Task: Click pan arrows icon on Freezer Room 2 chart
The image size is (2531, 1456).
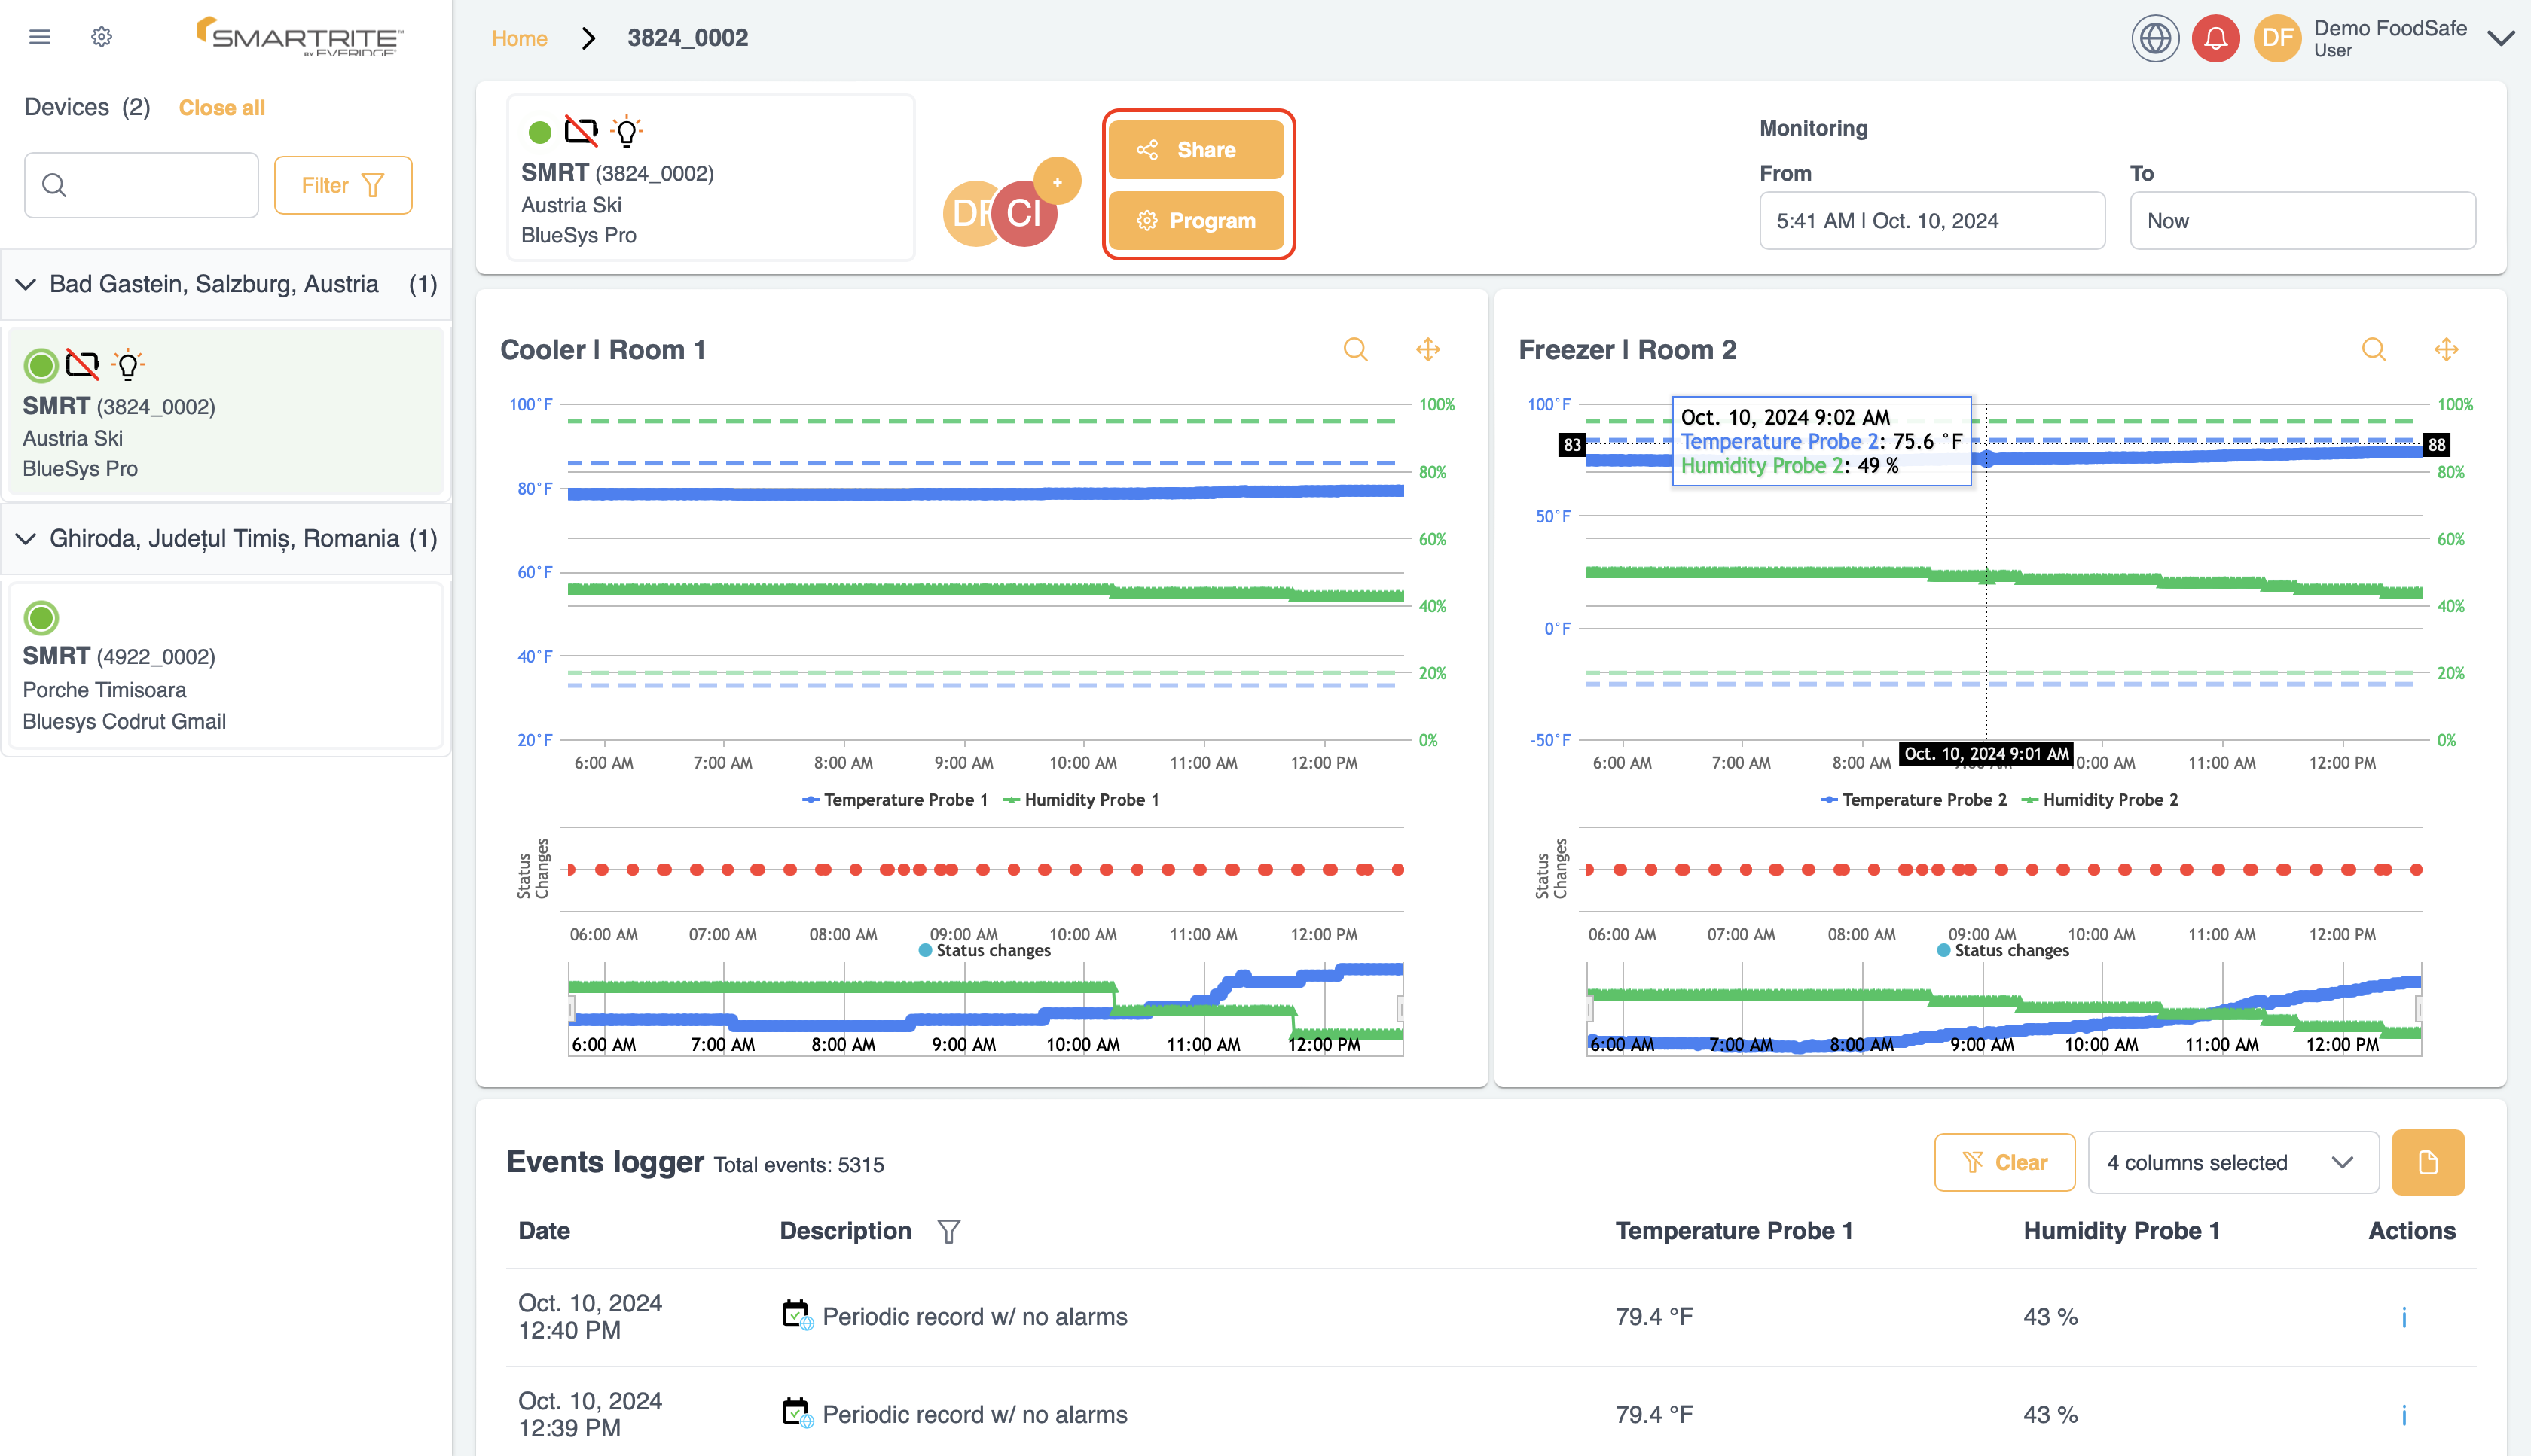Action: point(2446,349)
